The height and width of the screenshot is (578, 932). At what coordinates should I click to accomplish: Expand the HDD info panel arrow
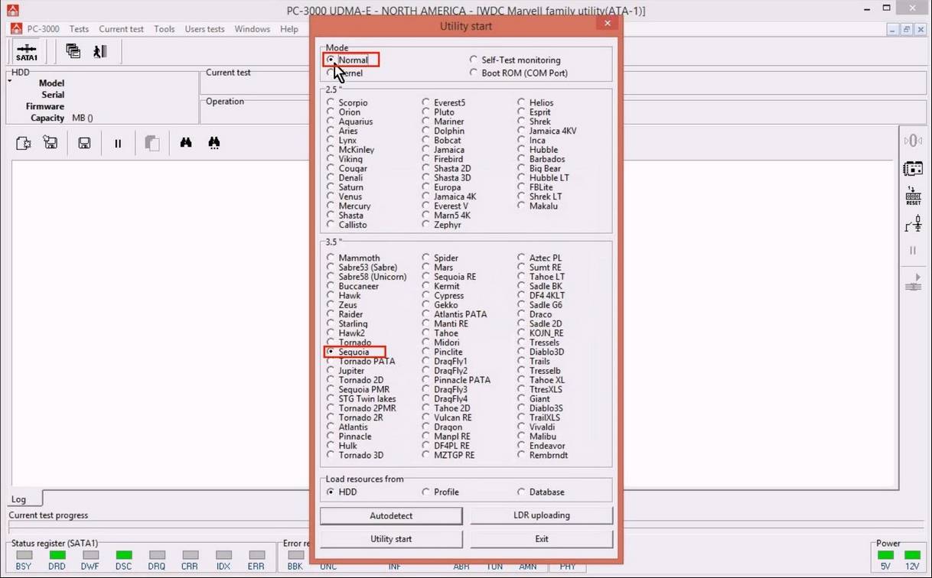[x=11, y=80]
